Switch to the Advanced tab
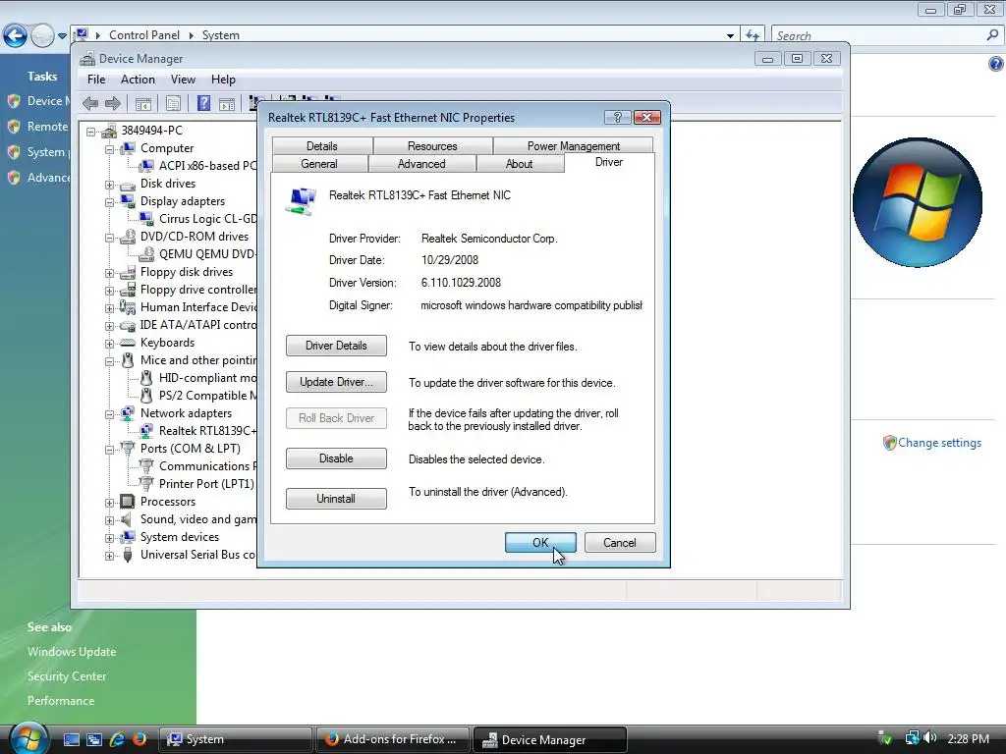Viewport: 1006px width, 754px height. [421, 164]
